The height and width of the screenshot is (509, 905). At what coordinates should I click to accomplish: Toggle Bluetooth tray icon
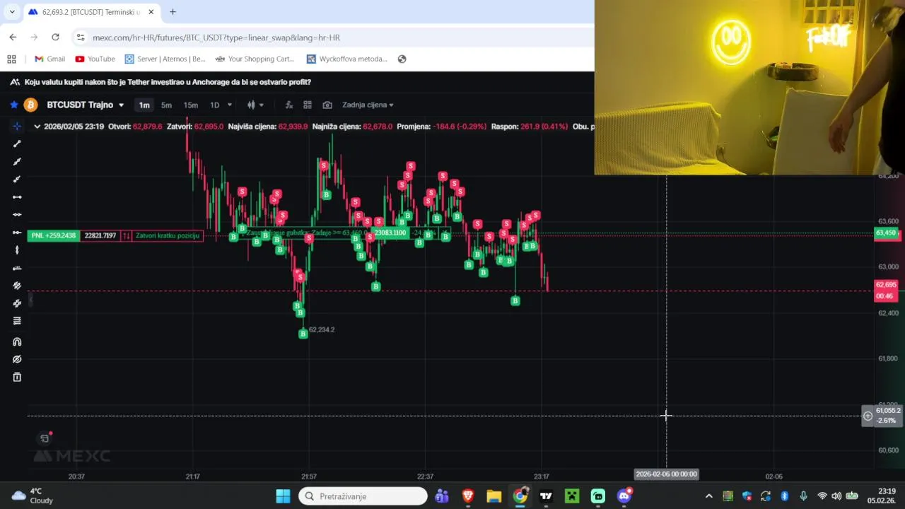tap(784, 496)
